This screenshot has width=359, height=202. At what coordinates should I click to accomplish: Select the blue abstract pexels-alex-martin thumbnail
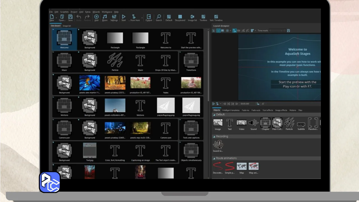89,83
